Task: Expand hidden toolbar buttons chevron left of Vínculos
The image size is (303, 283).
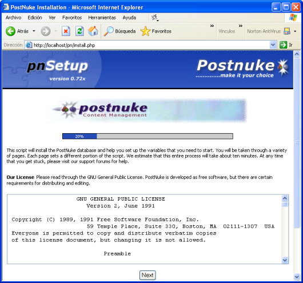Action: coord(212,26)
